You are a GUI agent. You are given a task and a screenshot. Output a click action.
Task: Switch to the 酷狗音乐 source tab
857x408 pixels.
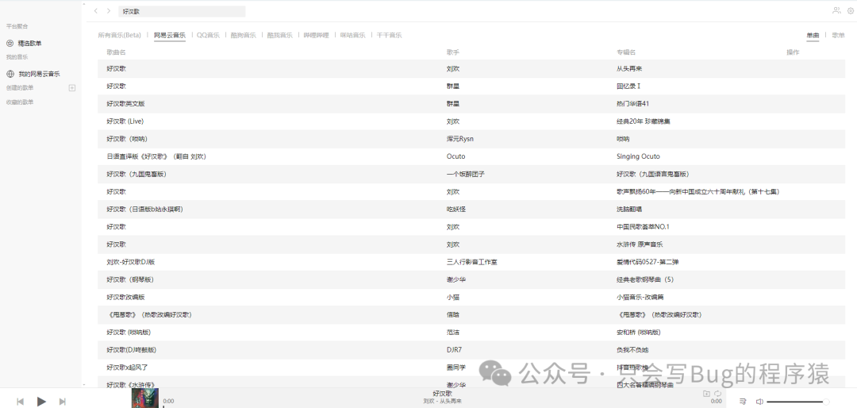tap(243, 35)
